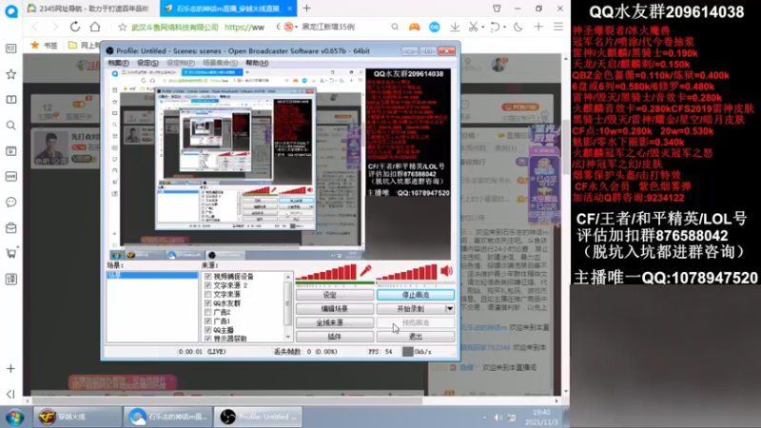Click the sources list scroll-up arrow

point(288,276)
